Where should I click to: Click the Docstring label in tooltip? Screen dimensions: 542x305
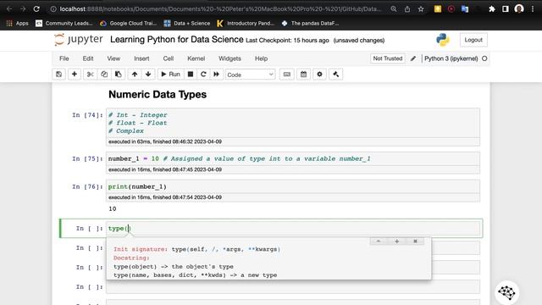(131, 258)
